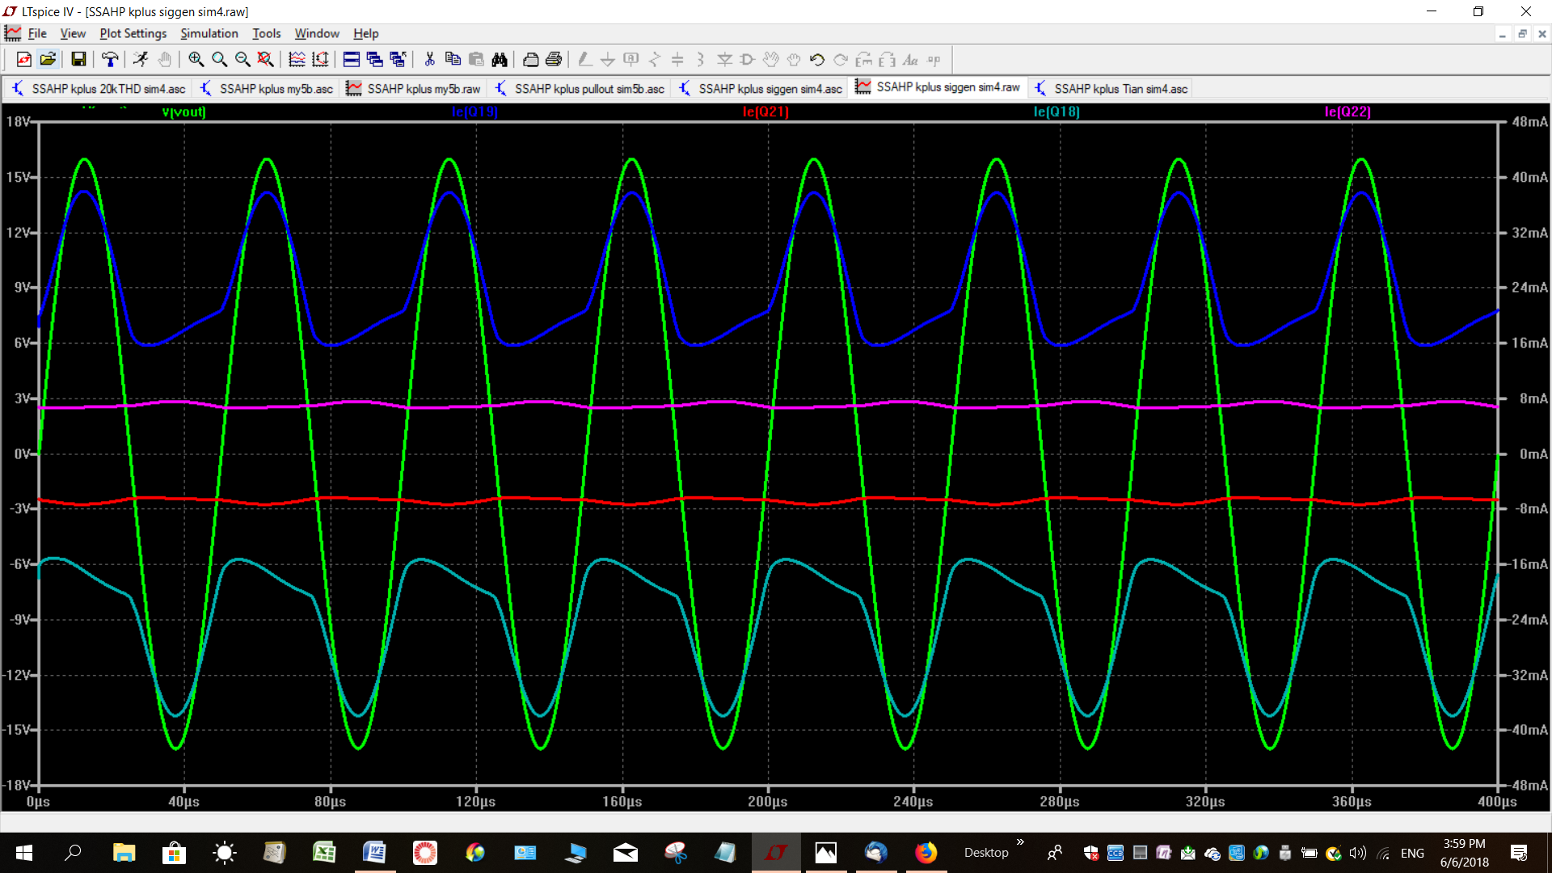Open Firefox from the taskbar
Viewport: 1552px width, 873px height.
pyautogui.click(x=926, y=852)
